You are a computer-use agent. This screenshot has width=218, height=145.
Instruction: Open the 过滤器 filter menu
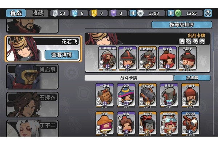coord(192,78)
